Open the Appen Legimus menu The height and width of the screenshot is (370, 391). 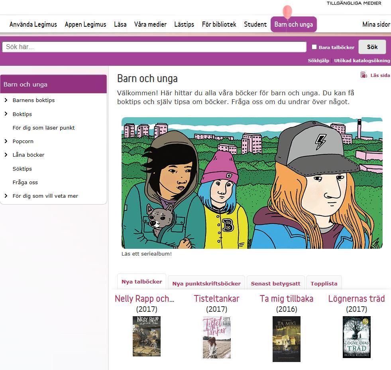(86, 24)
